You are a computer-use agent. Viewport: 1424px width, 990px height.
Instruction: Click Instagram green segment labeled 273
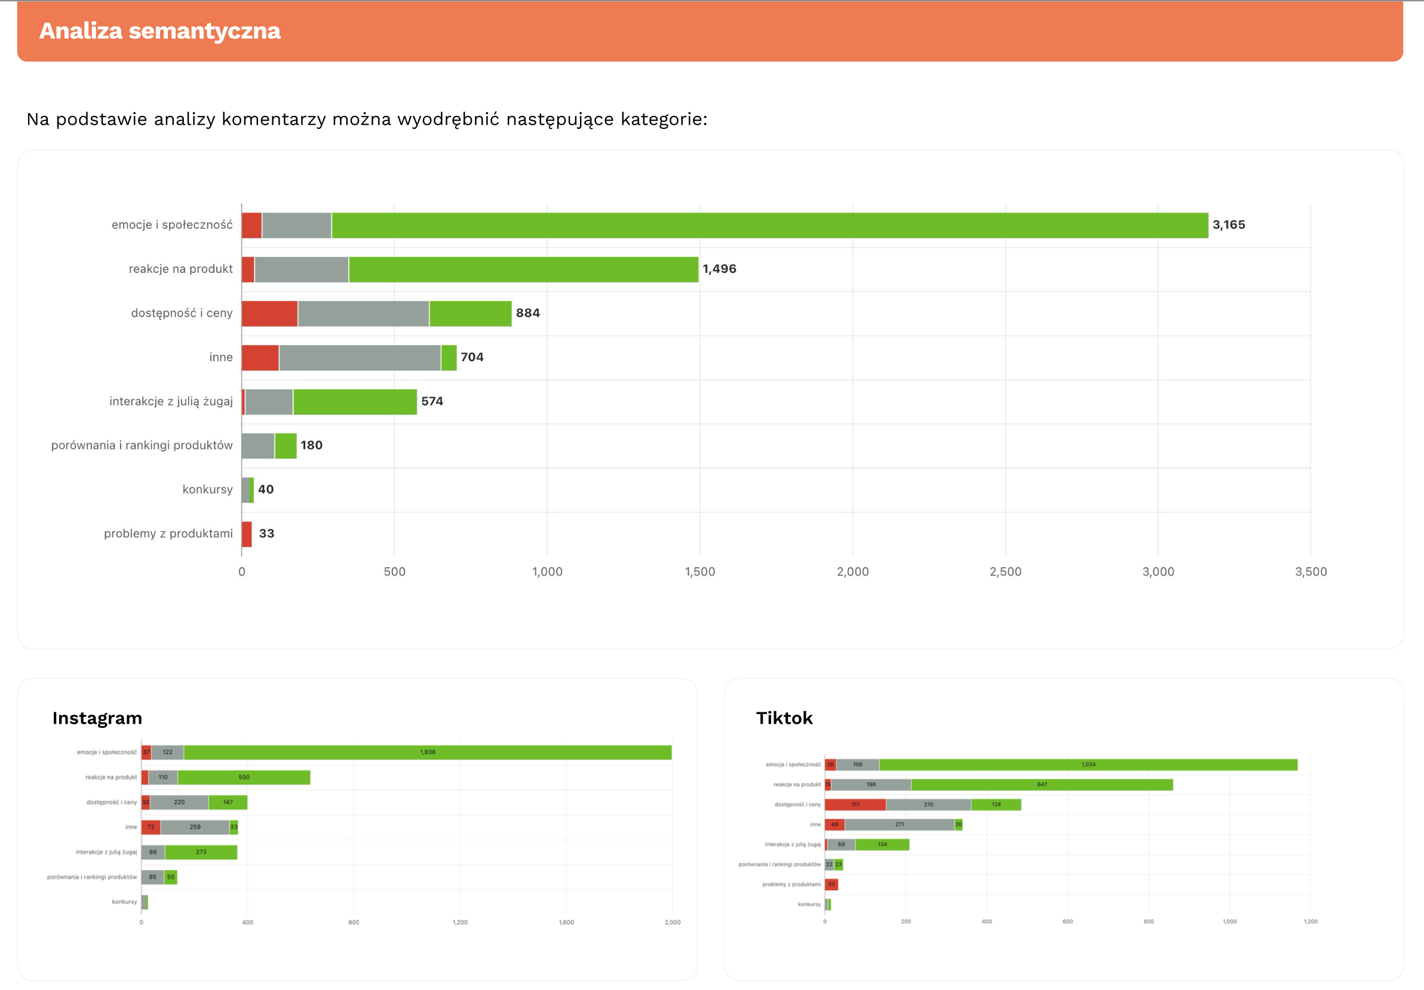[201, 851]
